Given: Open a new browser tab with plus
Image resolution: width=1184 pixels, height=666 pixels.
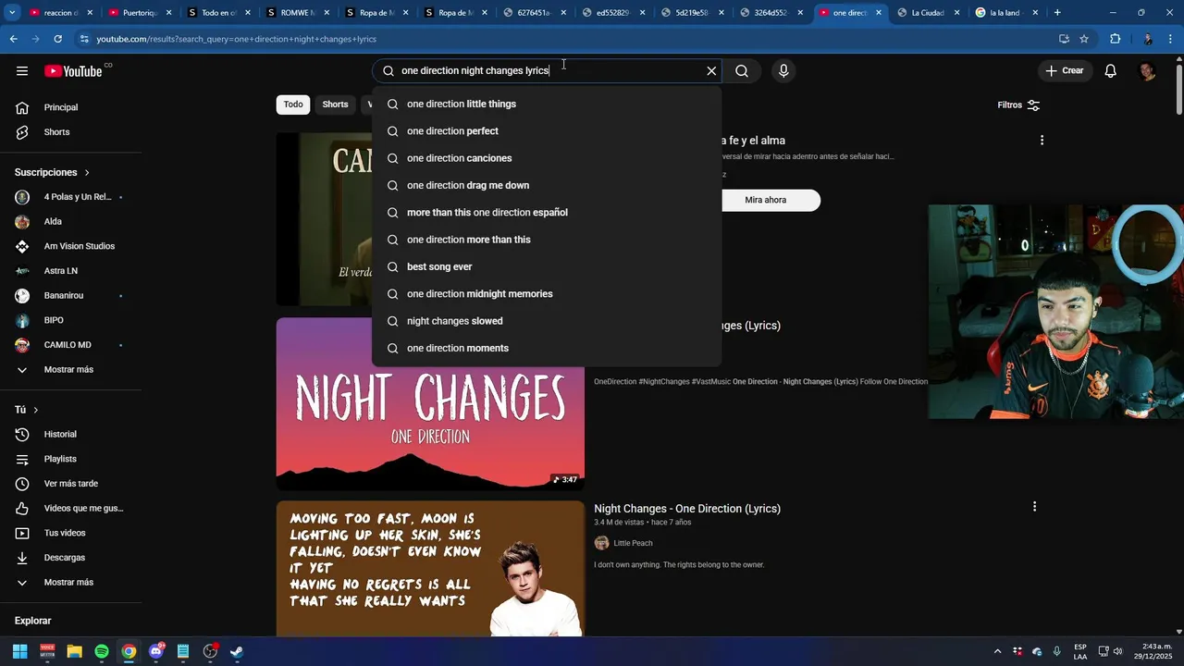Looking at the screenshot, I should coord(1057,13).
